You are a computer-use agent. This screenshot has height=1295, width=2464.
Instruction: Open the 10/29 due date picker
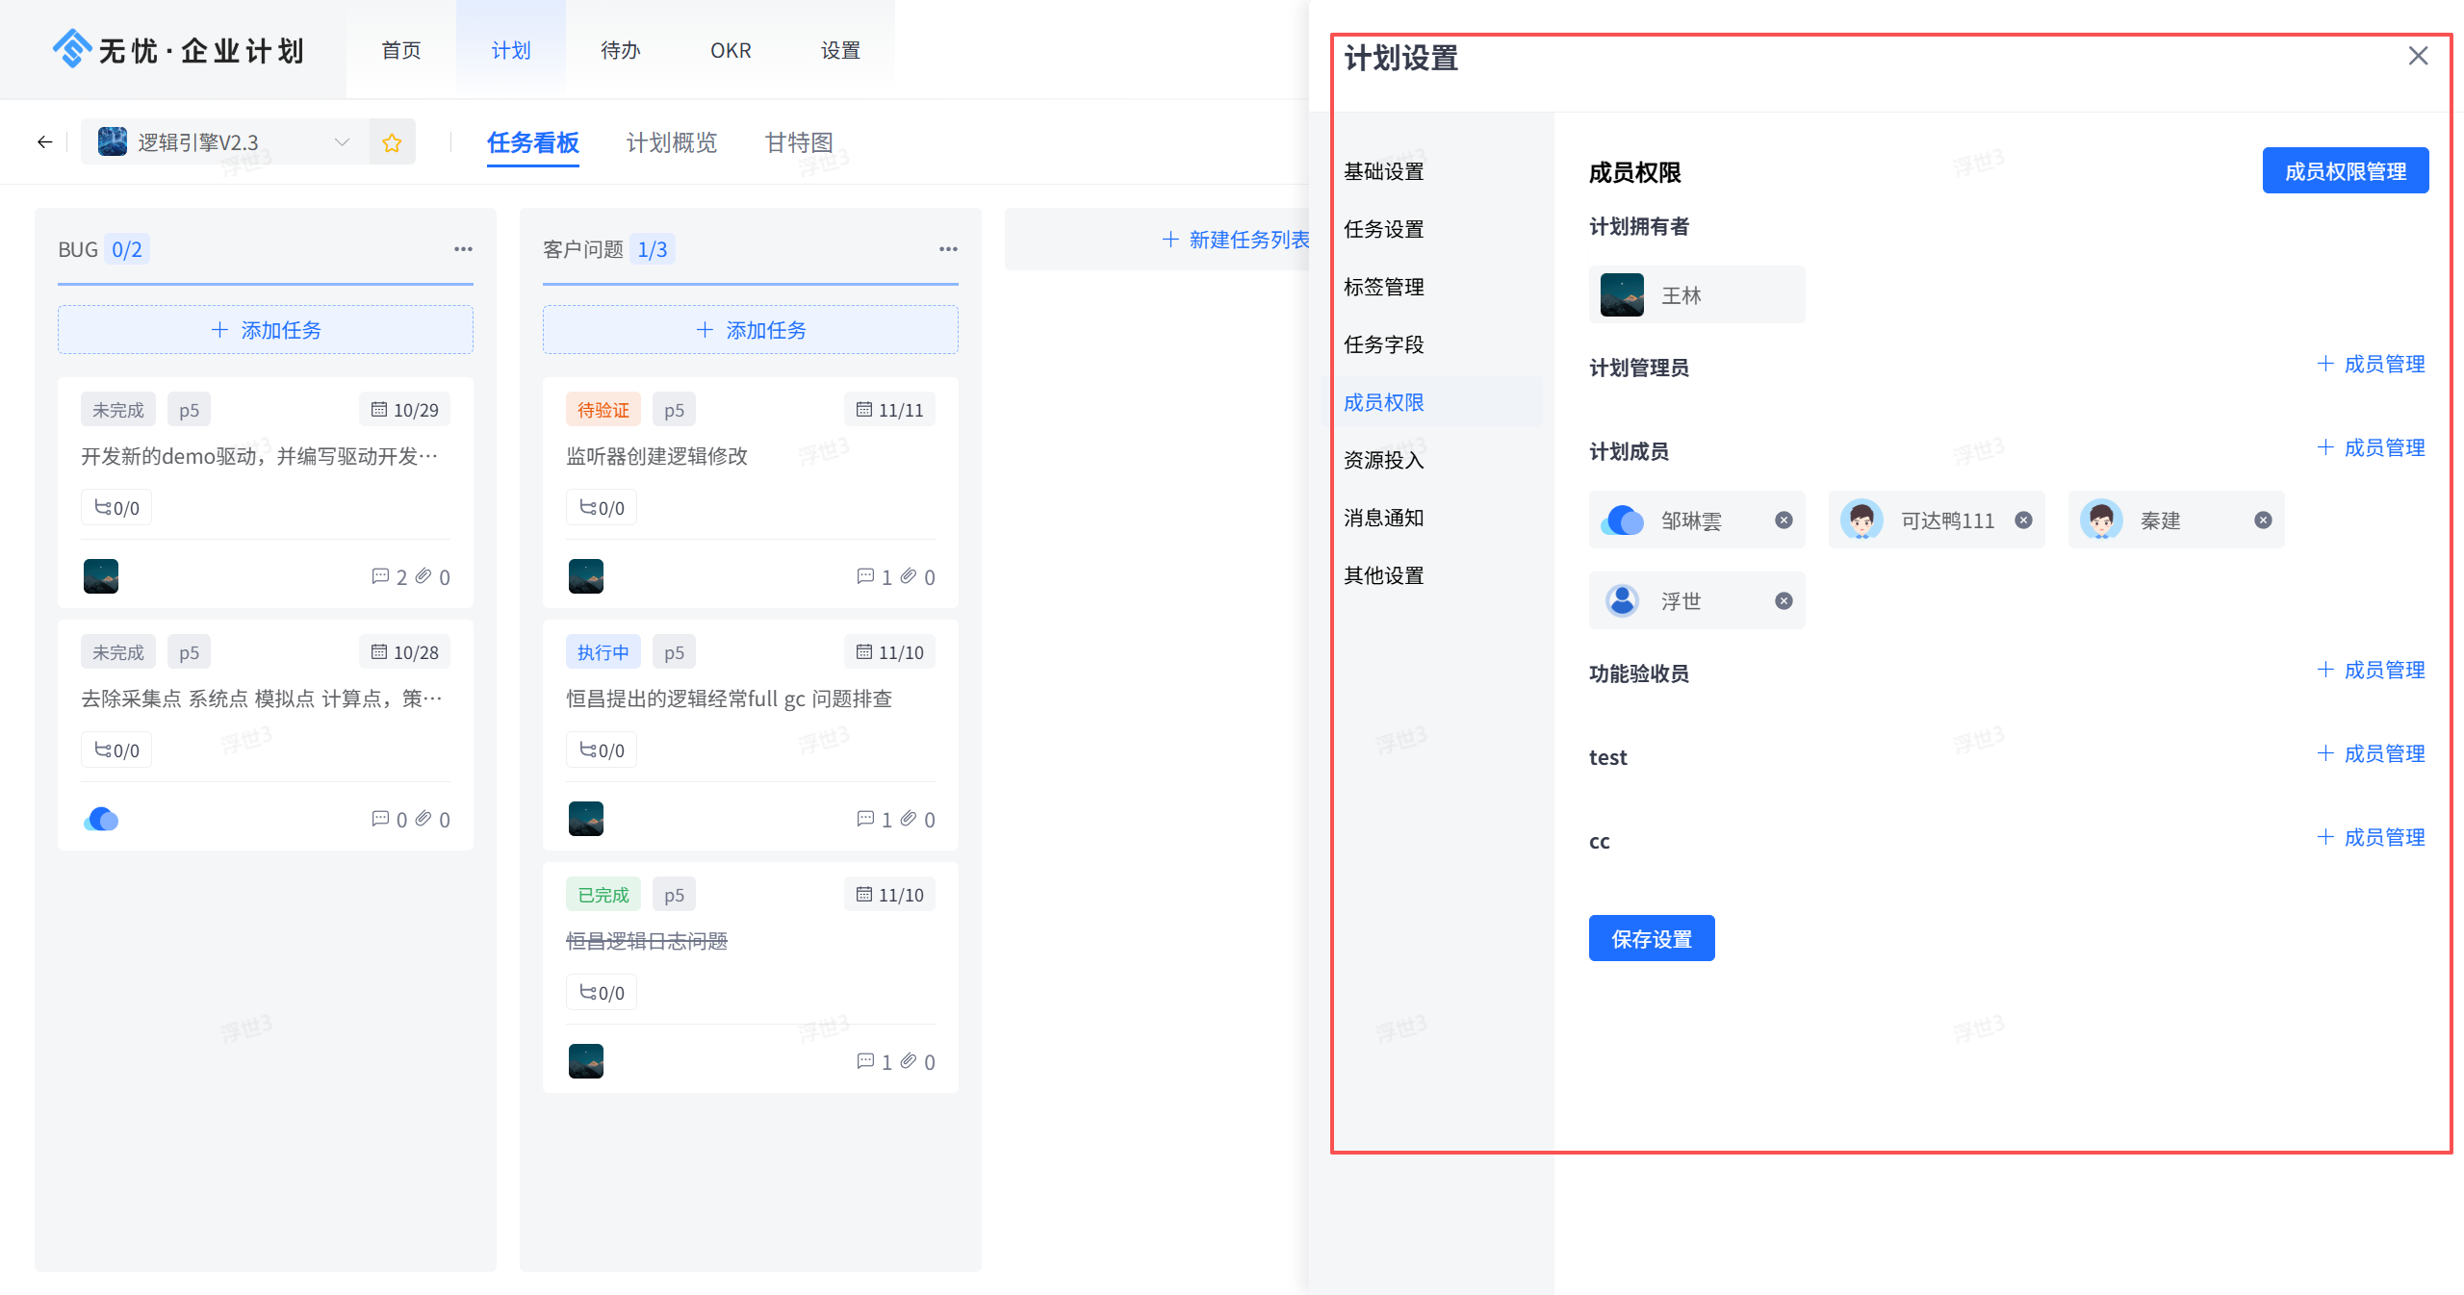(x=405, y=410)
